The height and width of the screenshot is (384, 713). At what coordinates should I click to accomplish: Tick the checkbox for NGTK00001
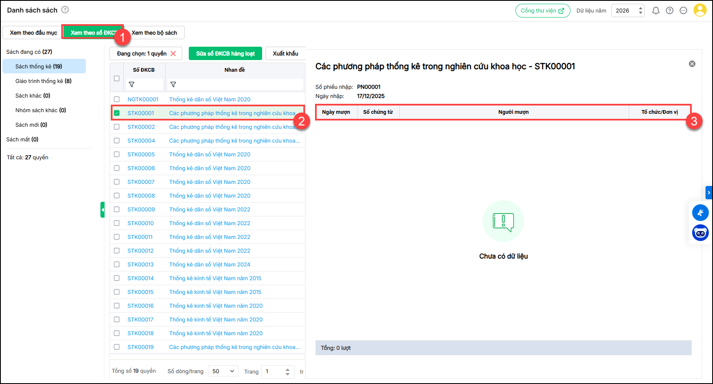(117, 99)
